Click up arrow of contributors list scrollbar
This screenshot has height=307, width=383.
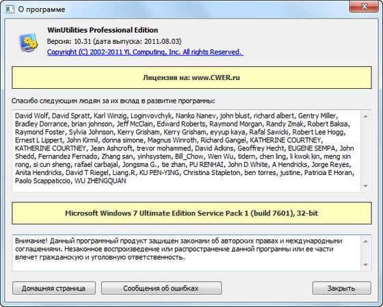tap(366, 116)
